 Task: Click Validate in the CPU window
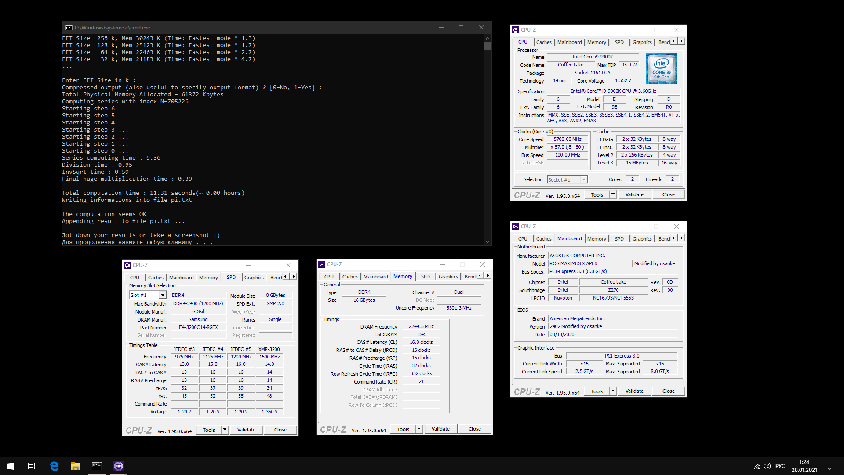click(x=634, y=194)
